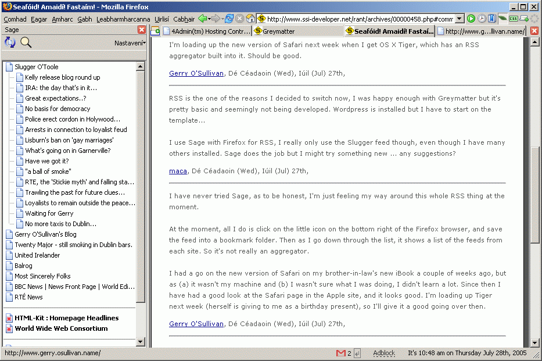The height and width of the screenshot is (361, 542).
Task: Open the Comhad menu
Action: tap(15, 19)
